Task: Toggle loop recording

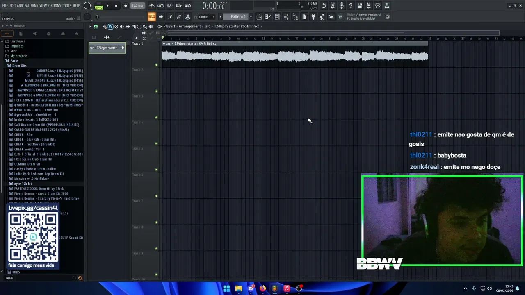Action: 188,6
